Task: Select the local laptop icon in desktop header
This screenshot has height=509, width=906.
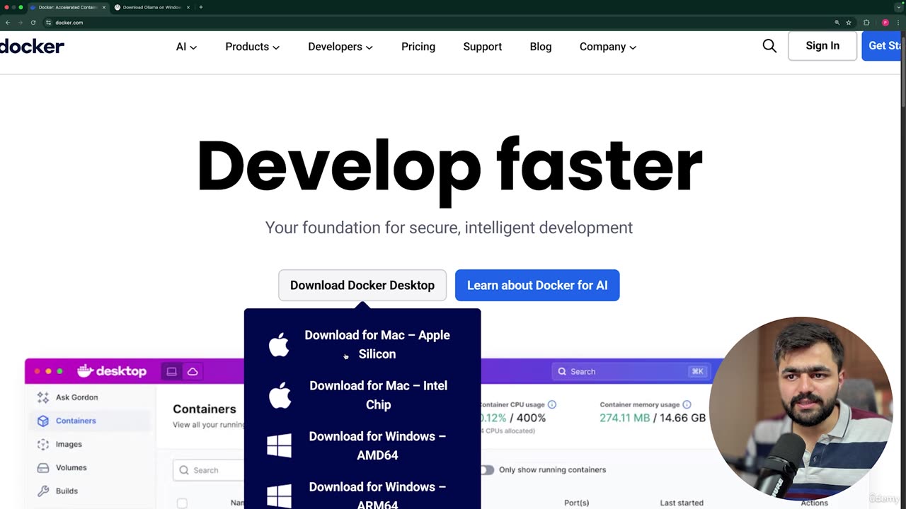Action: click(171, 371)
